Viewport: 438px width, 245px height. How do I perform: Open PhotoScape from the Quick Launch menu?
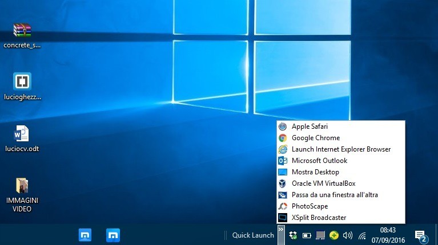(x=310, y=206)
